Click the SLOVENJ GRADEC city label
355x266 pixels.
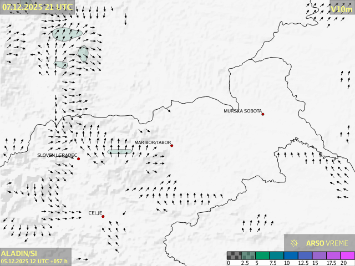tap(57, 156)
